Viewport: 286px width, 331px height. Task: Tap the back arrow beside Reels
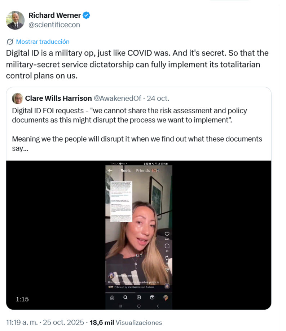coord(110,170)
